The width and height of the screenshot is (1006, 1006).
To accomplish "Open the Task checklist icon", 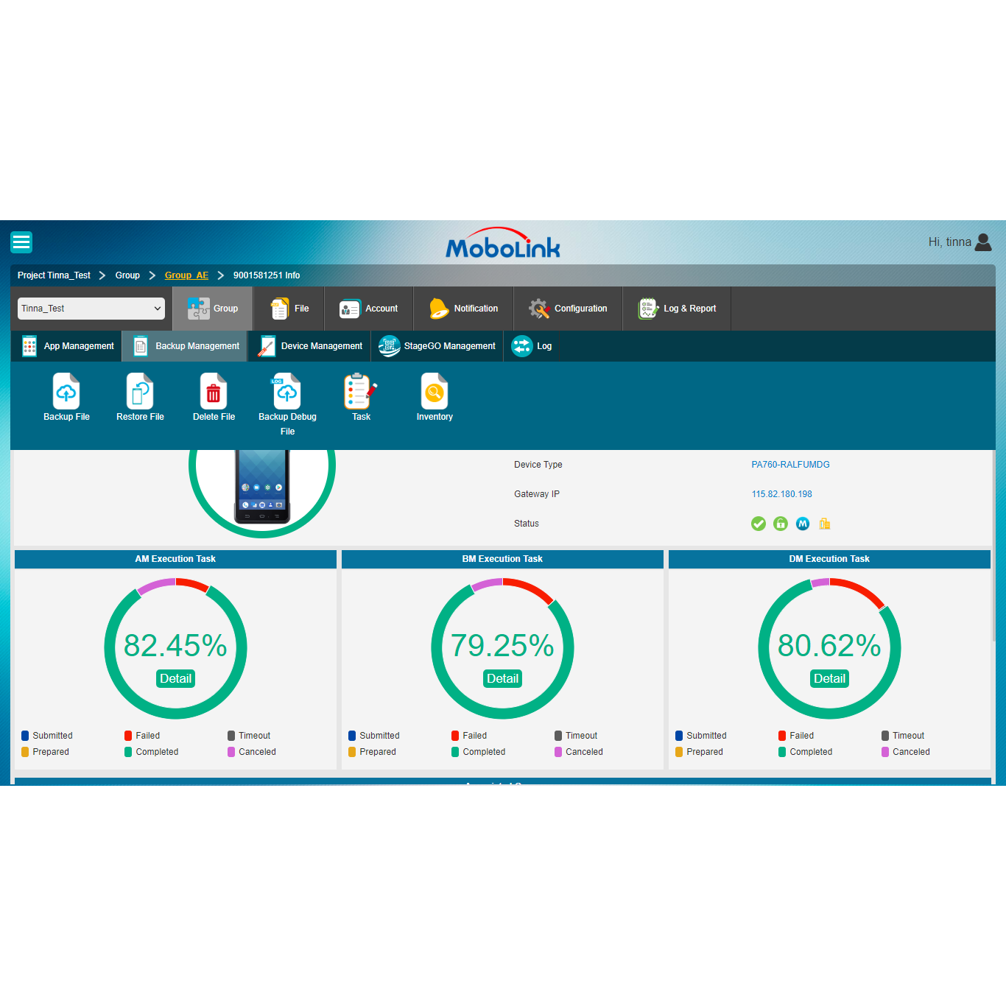I will pyautogui.click(x=360, y=392).
